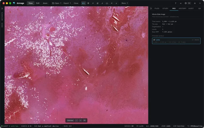
Task: Open help with the question mark icon
Action: [x=175, y=3]
